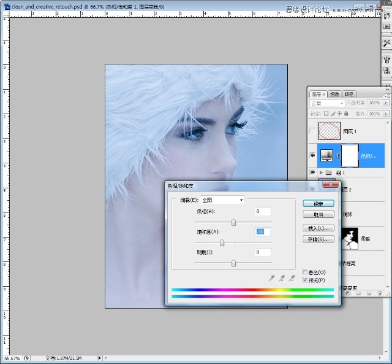Click the upper color spectrum bar
392x364 pixels.
[253, 290]
